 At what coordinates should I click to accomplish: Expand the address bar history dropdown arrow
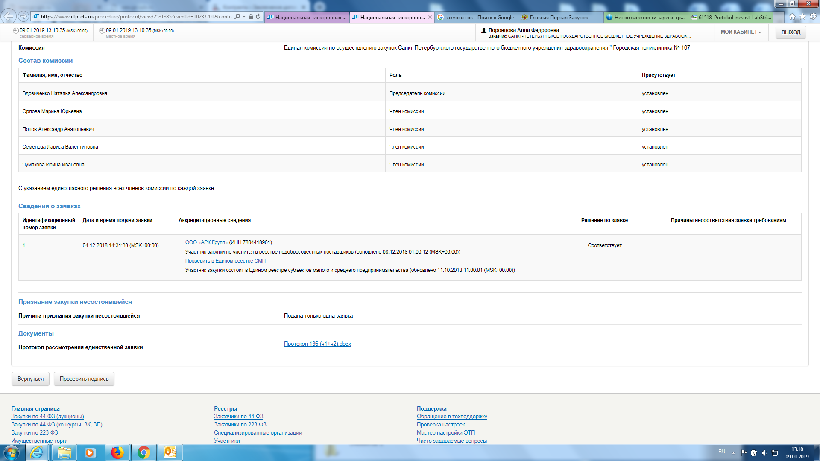[244, 17]
